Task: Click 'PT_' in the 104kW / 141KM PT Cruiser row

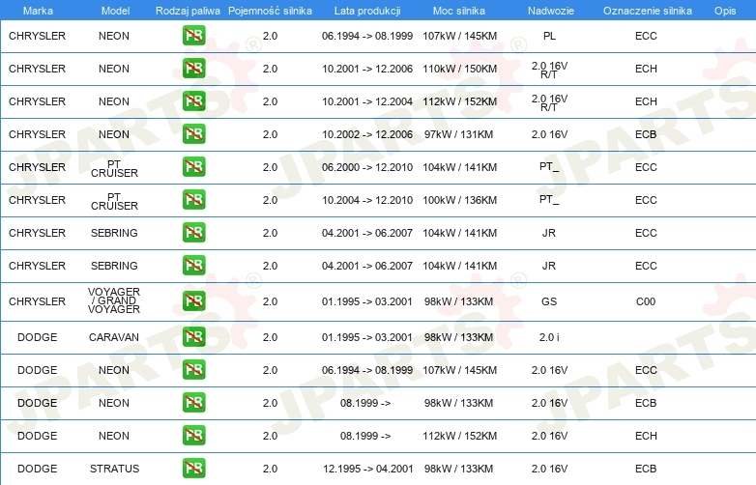Action: point(549,166)
